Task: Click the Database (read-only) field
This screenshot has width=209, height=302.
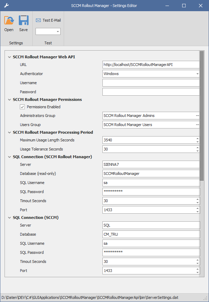Action: (x=151, y=174)
